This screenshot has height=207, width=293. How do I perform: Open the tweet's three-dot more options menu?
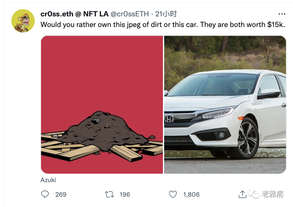[x=282, y=14]
